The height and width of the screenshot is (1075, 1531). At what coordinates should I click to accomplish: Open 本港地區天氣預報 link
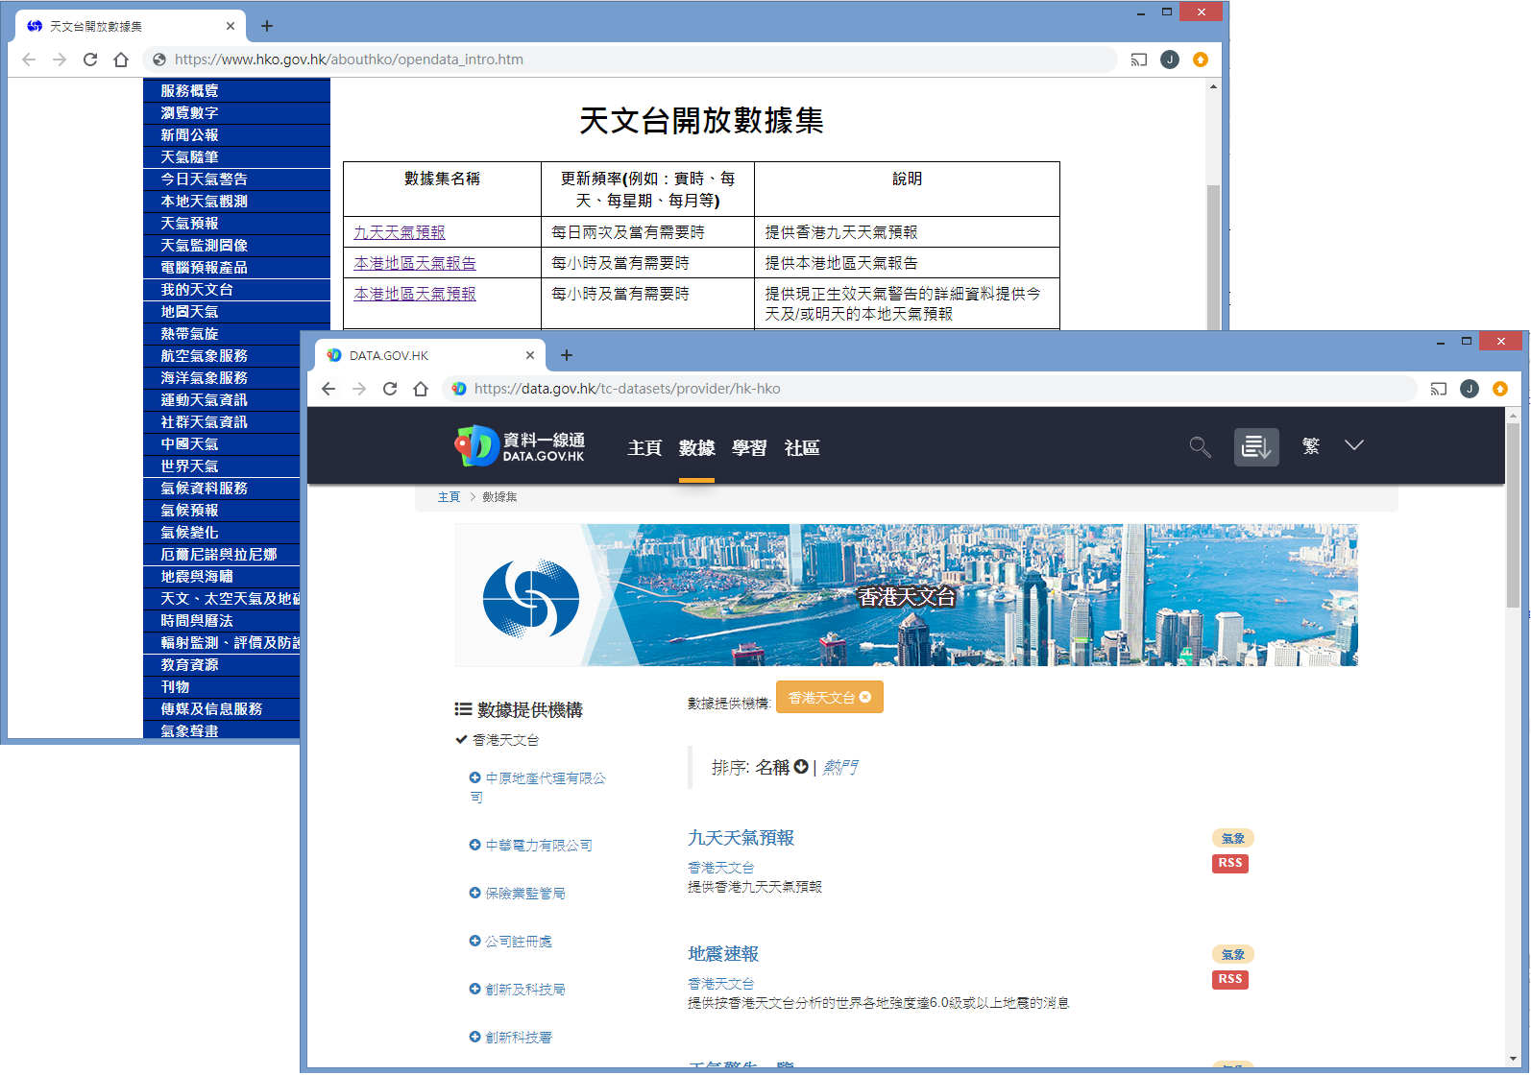(x=415, y=294)
